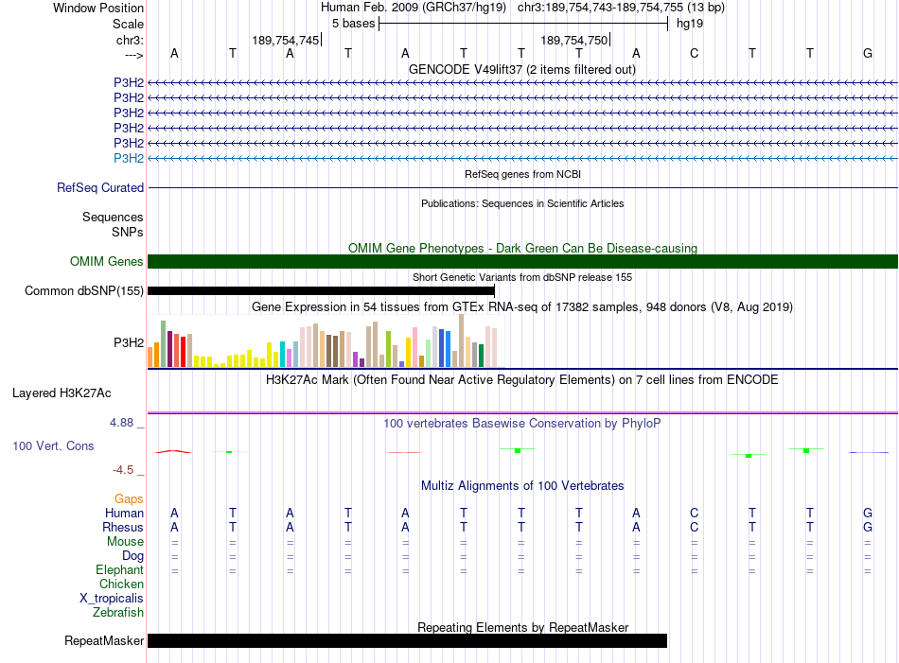
Task: Click the 189,754,750 coordinate marker
Action: (x=573, y=40)
